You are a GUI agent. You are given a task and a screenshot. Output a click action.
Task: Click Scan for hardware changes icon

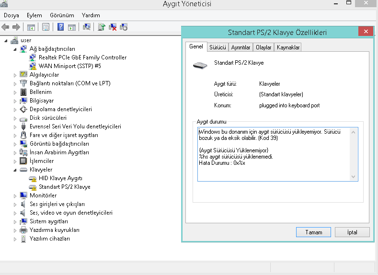click(x=87, y=27)
